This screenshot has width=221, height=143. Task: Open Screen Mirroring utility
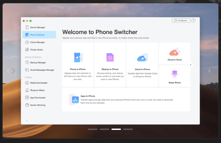39,105
